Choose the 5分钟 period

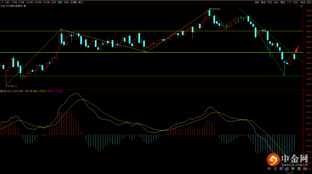click(22, 2)
